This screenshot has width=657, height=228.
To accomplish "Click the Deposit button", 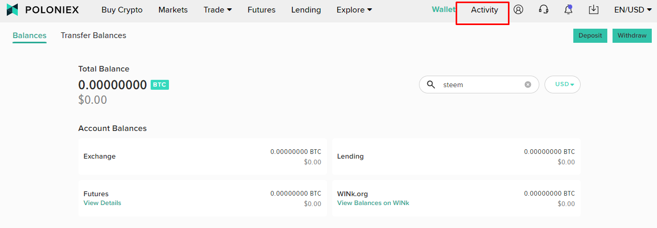I will point(590,35).
